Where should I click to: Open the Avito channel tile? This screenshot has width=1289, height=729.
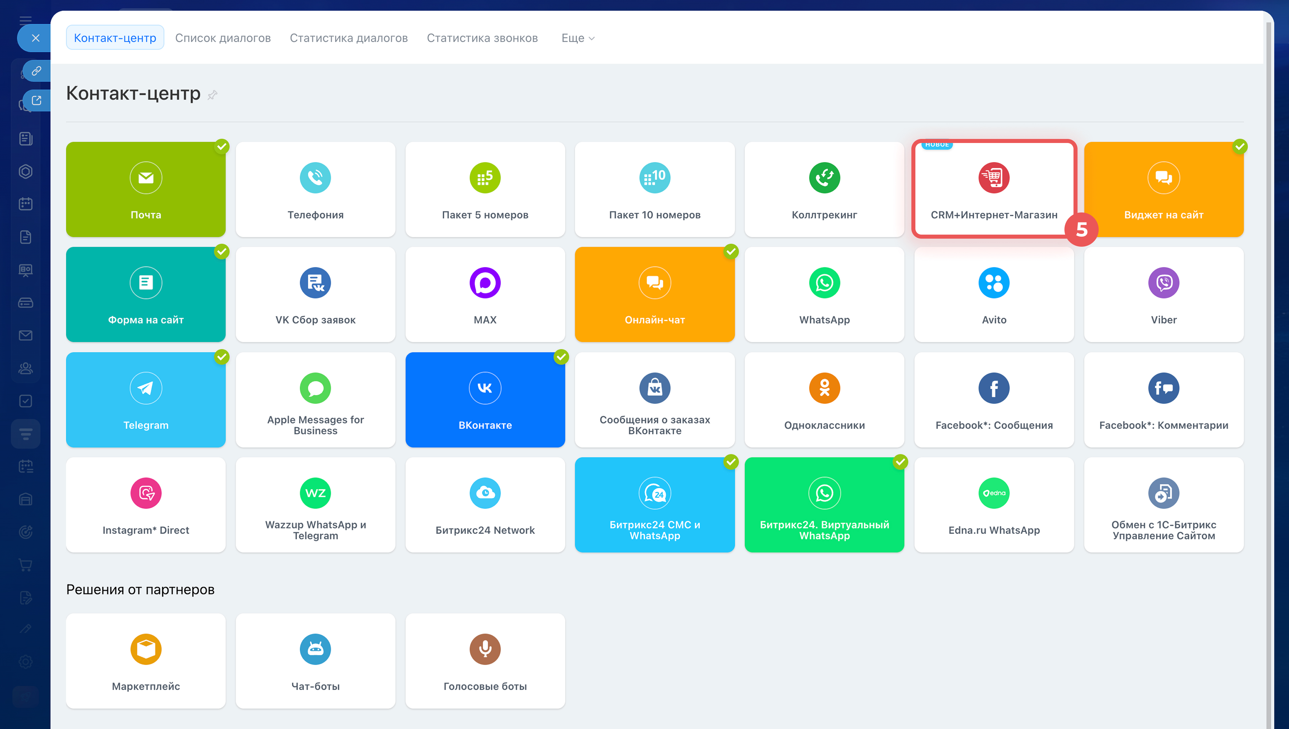[x=994, y=294]
